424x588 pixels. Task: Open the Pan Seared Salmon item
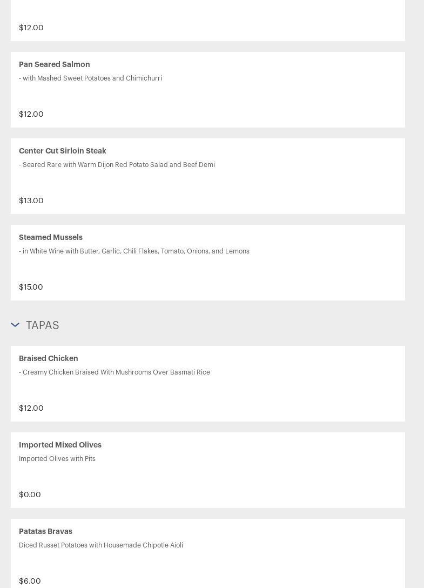point(55,64)
